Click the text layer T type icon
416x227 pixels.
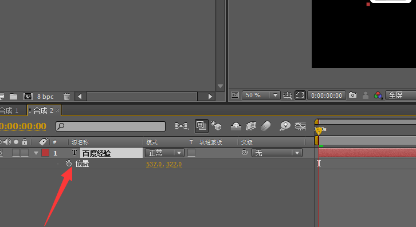click(x=74, y=153)
